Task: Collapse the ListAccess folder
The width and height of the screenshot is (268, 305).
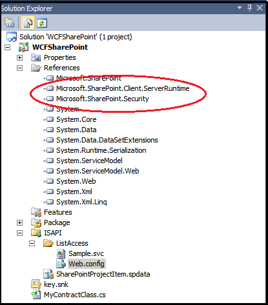Action: [32, 243]
